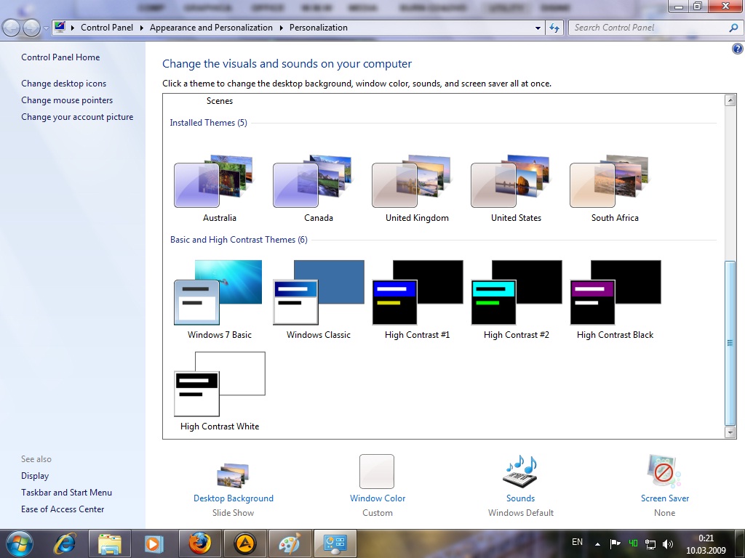Open the Sounds keyboard icon
This screenshot has width=745, height=558.
(x=520, y=471)
